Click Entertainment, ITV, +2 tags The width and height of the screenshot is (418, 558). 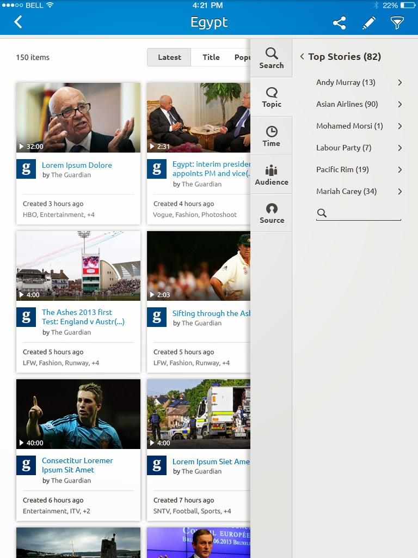point(56,511)
